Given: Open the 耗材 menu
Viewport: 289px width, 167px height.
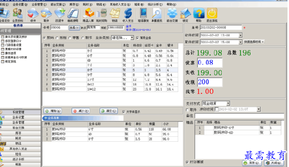Looking at the screenshot, I should 88,4.
